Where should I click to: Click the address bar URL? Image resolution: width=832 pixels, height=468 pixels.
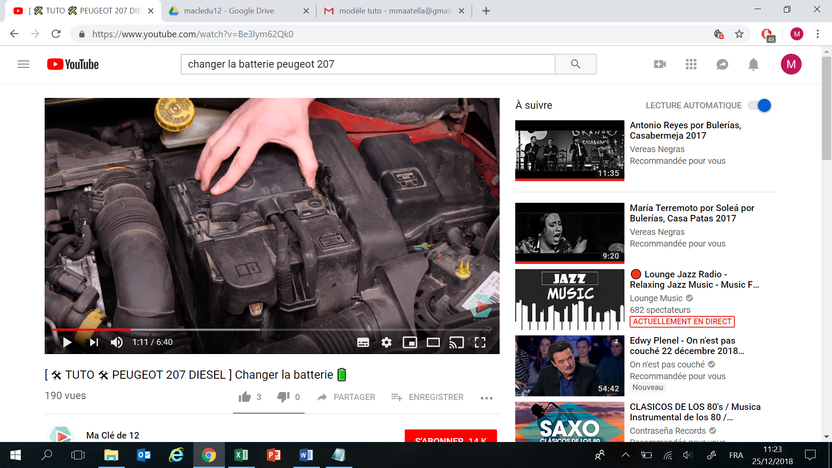point(193,34)
